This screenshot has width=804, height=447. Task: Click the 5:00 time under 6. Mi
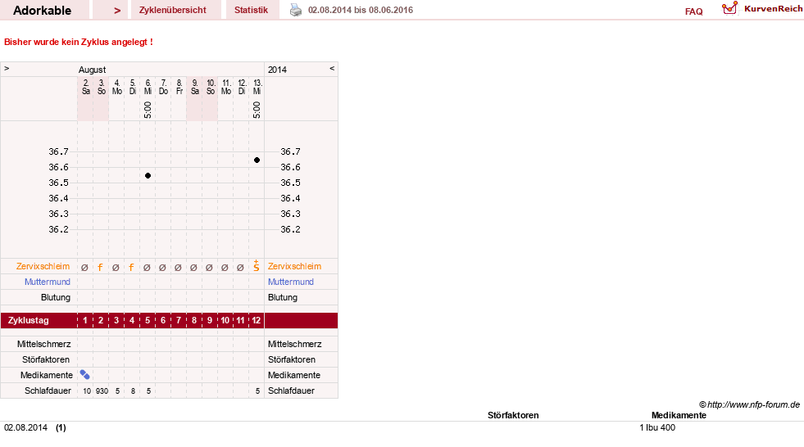148,110
